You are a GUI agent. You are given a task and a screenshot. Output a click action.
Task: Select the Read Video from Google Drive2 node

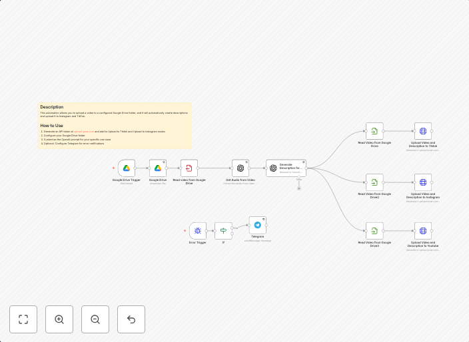coord(374,183)
